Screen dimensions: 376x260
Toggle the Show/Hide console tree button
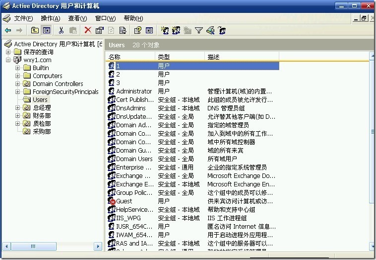coord(46,30)
